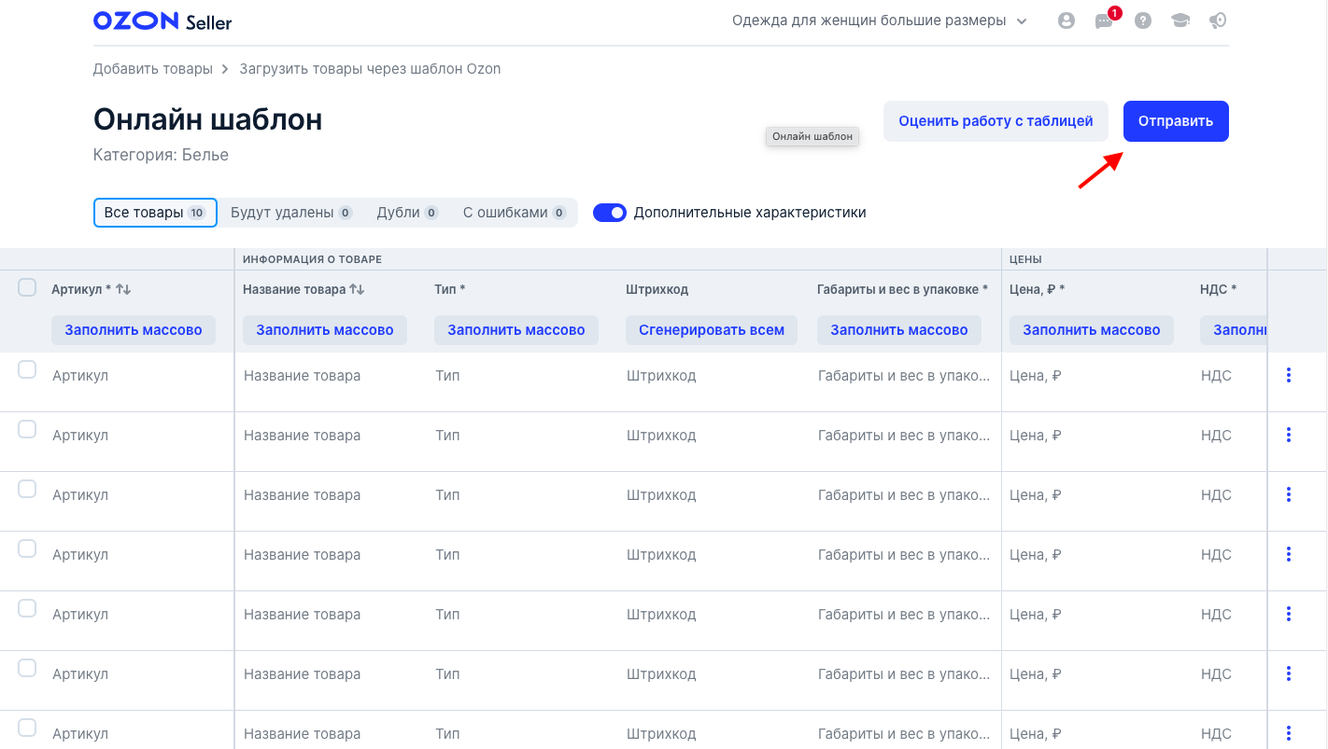The height and width of the screenshot is (749, 1328).
Task: Click Оценить работу с таблицей button
Action: pos(996,121)
